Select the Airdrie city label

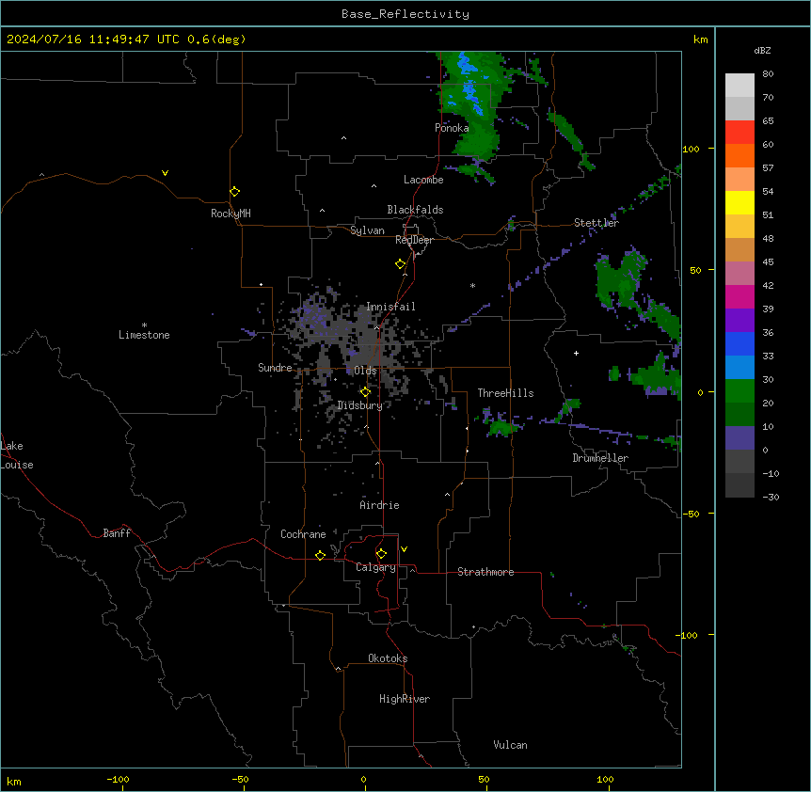(x=379, y=505)
